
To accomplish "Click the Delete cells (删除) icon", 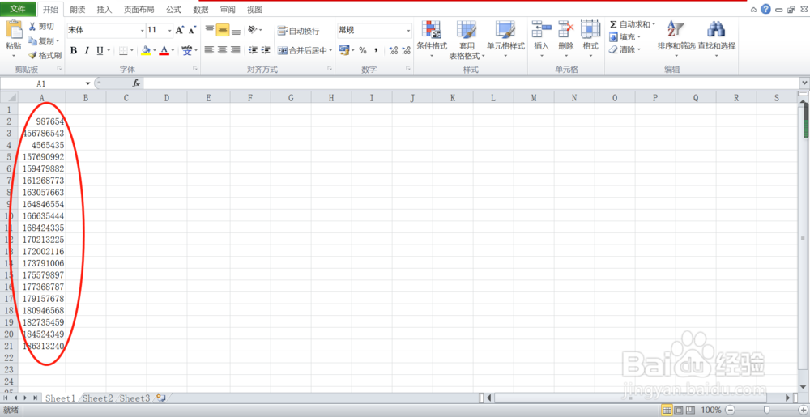I will click(566, 29).
